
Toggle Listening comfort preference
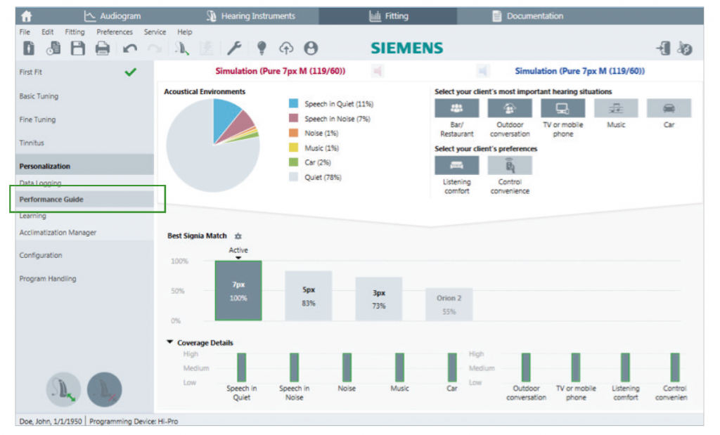456,165
